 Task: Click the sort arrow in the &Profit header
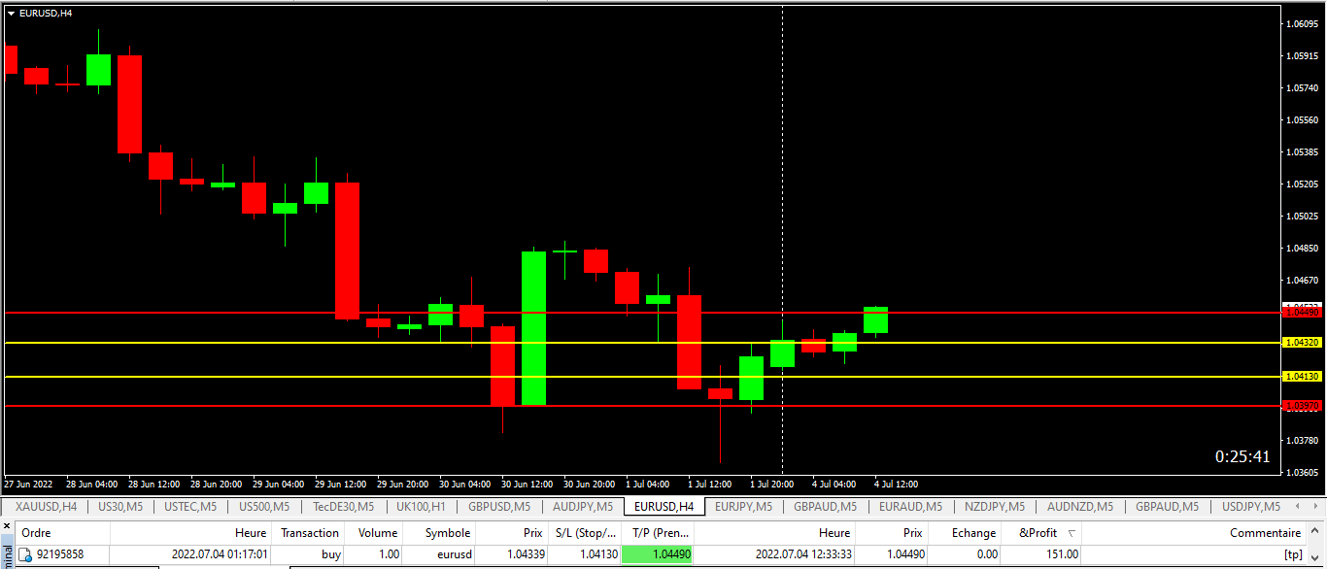[x=1071, y=533]
